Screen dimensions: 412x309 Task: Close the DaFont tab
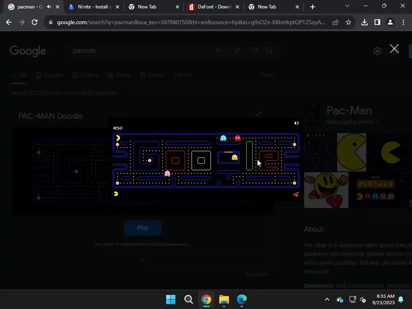[237, 7]
